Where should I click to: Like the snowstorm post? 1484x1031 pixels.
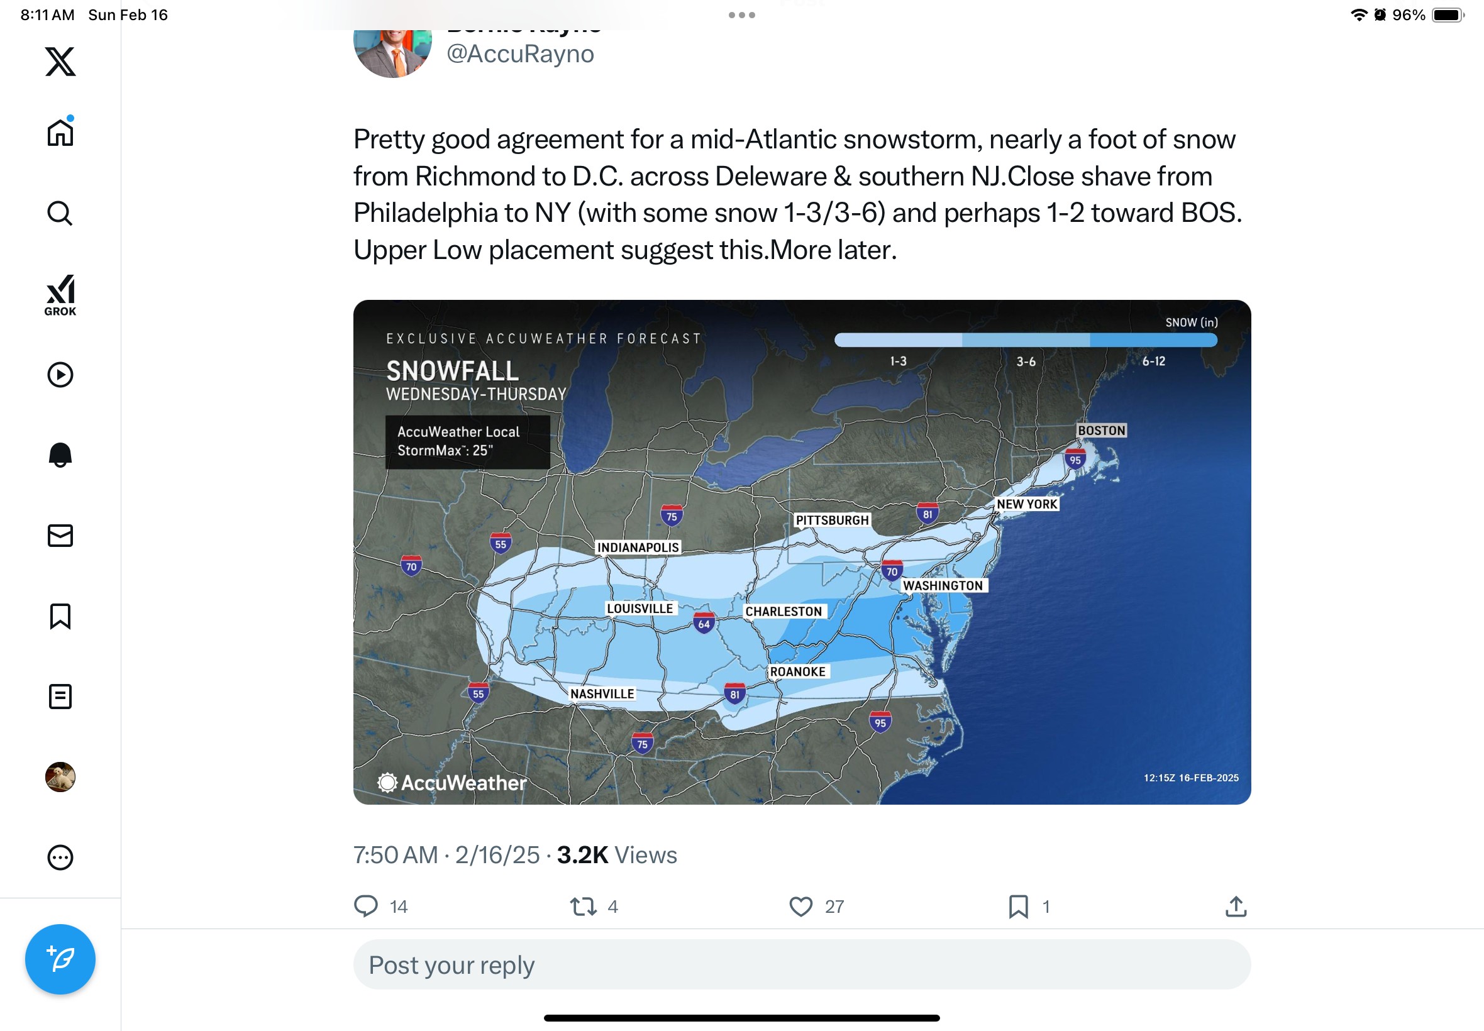(x=800, y=907)
